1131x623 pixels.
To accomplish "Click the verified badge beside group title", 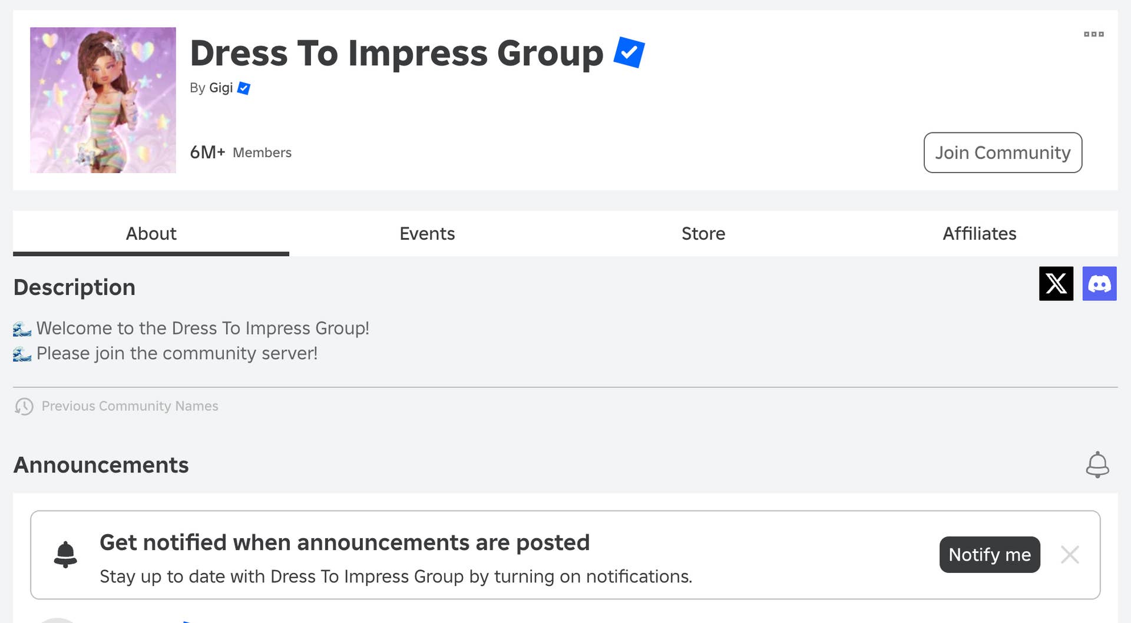I will [629, 52].
